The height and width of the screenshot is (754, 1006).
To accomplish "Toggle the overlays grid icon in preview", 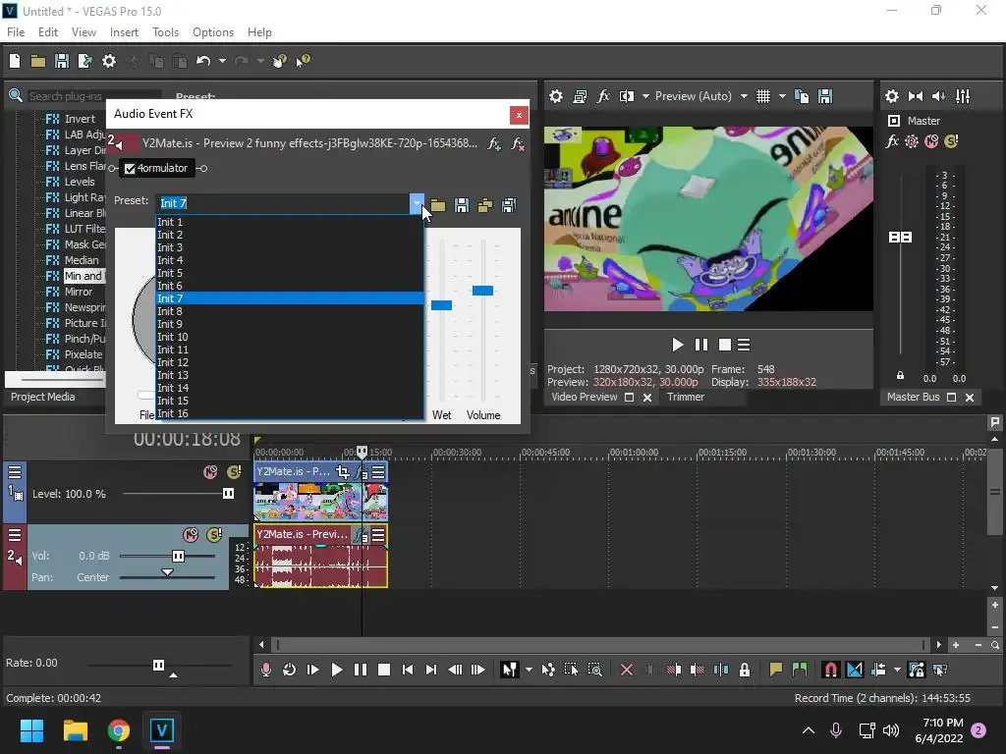I will [762, 96].
